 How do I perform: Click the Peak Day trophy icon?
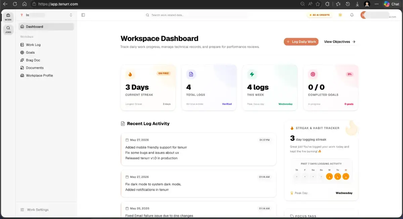click(x=292, y=193)
